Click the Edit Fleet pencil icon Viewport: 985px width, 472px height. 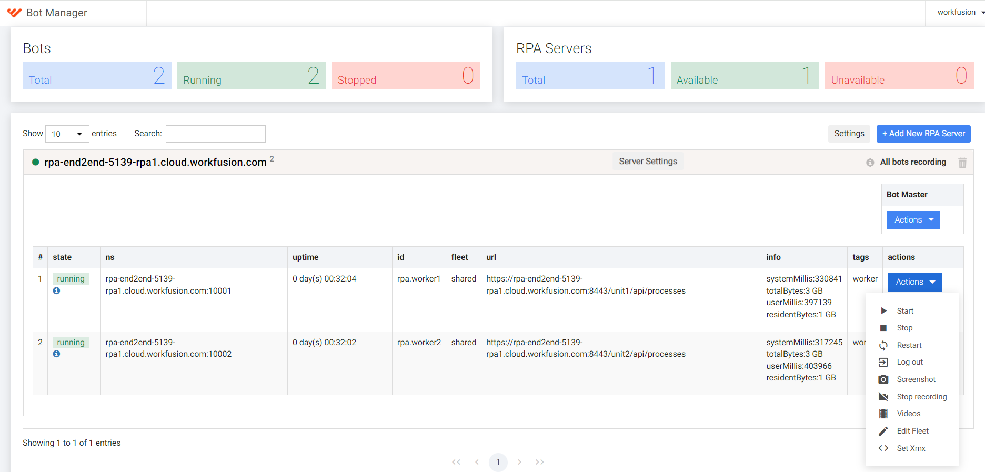click(x=883, y=431)
